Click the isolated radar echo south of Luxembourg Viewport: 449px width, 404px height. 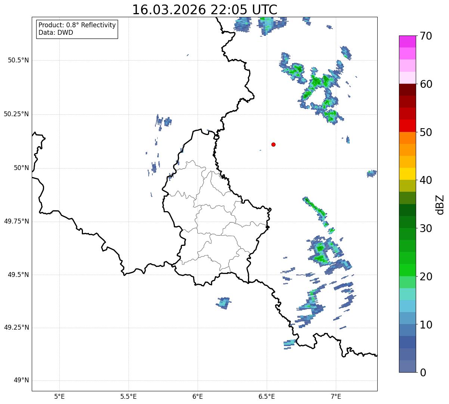(223, 302)
